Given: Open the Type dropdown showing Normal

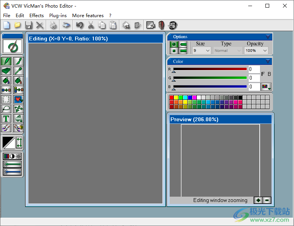Looking at the screenshot, I should click(x=228, y=51).
